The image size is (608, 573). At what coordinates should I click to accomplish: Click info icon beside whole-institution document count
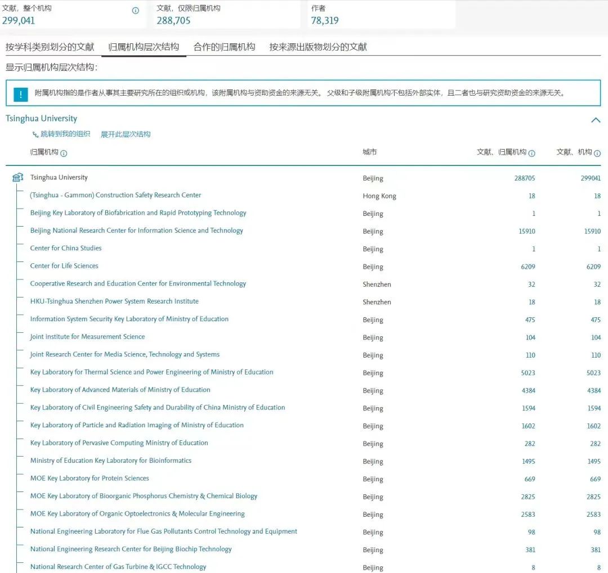pos(135,11)
